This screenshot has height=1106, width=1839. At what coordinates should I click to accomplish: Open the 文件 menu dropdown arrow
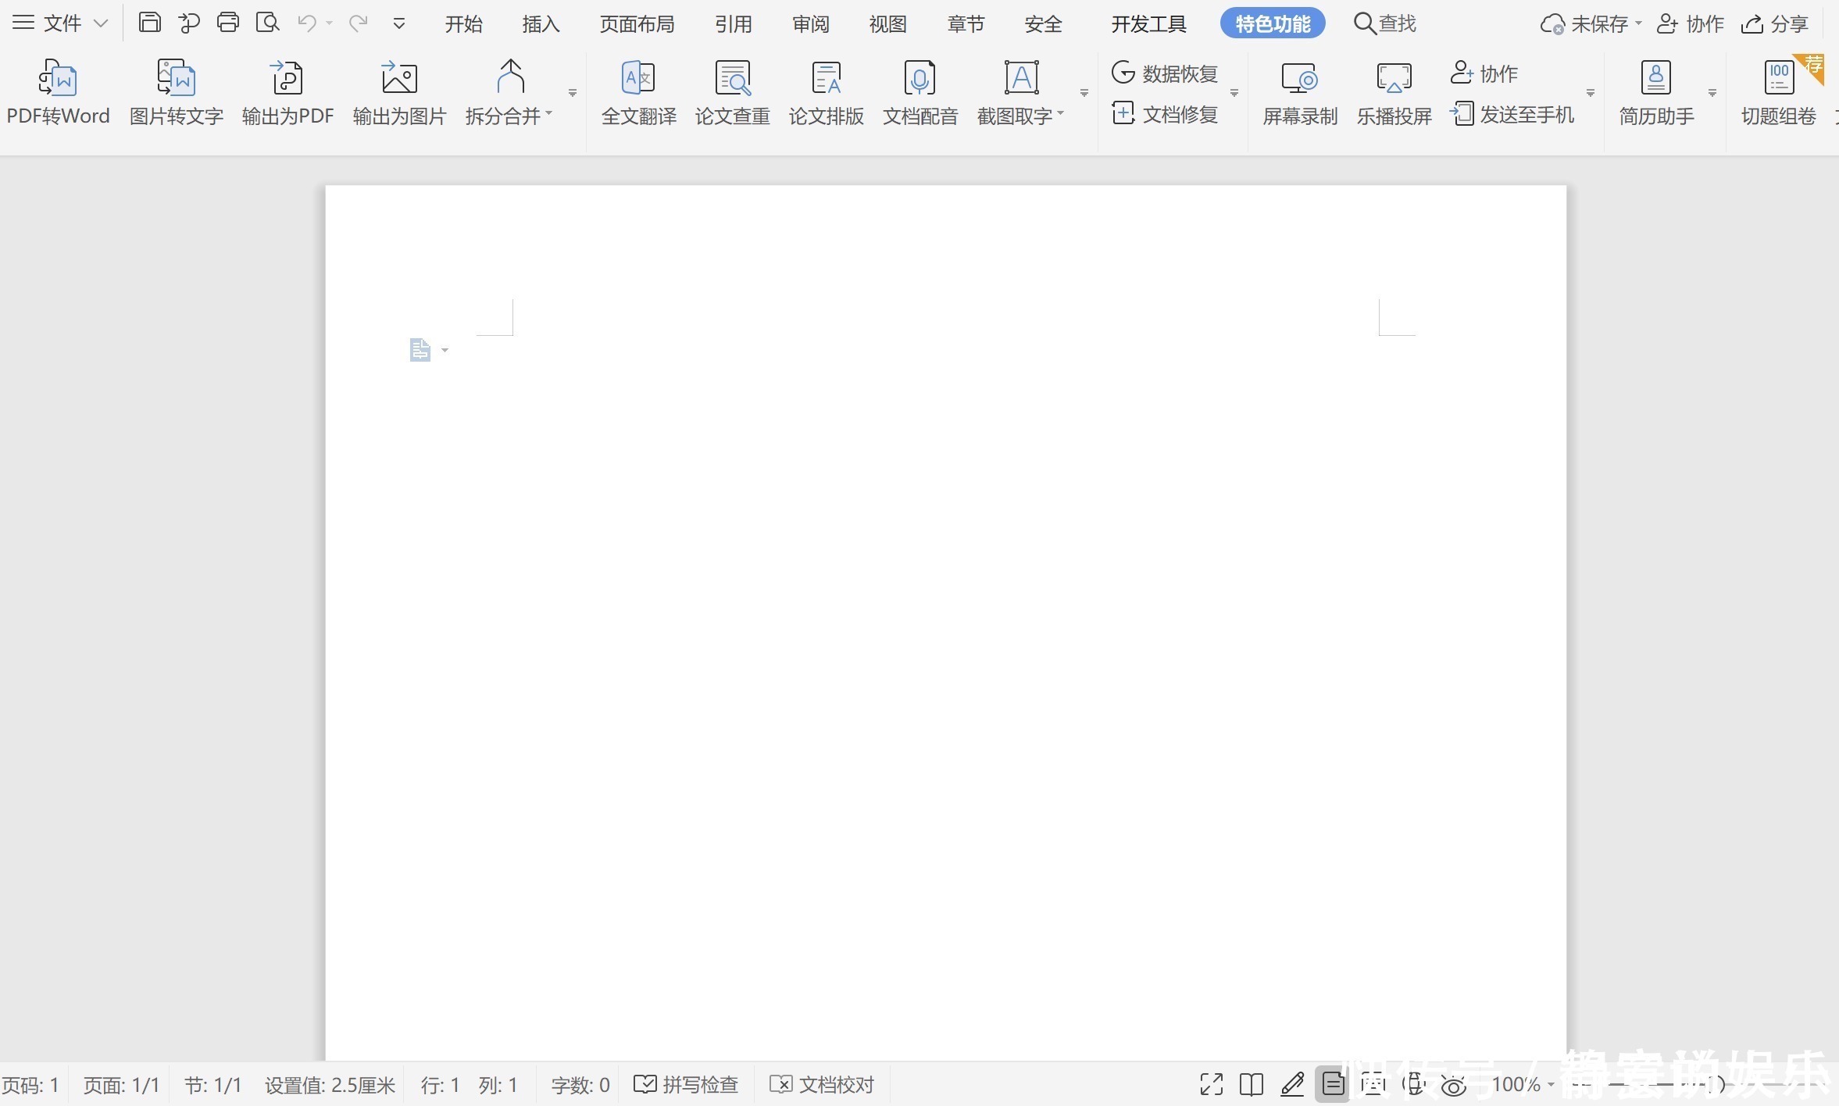pyautogui.click(x=101, y=23)
